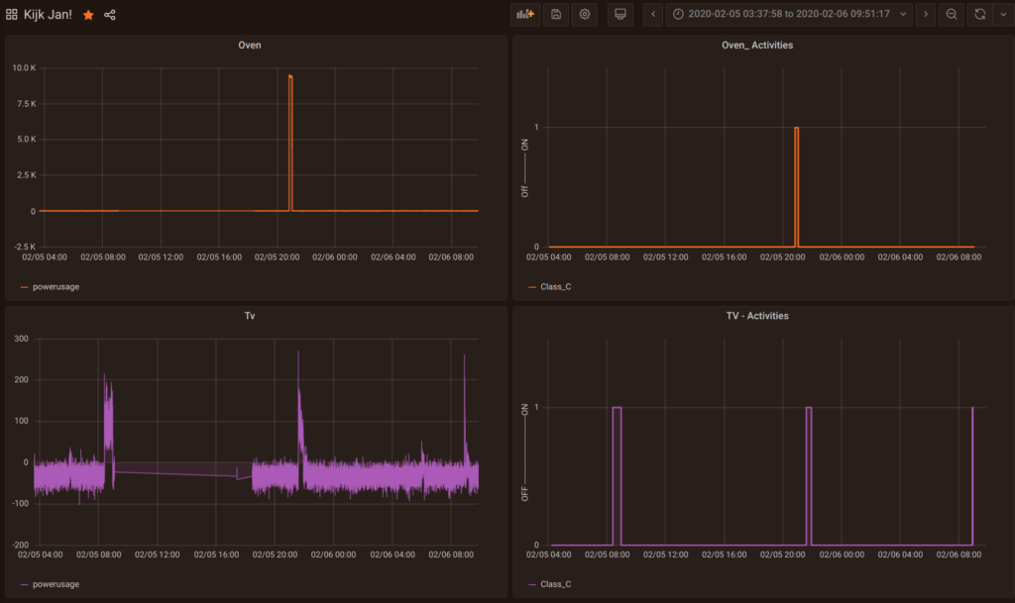Viewport: 1015px width, 603px height.
Task: Zoom out the time range
Action: pos(952,14)
